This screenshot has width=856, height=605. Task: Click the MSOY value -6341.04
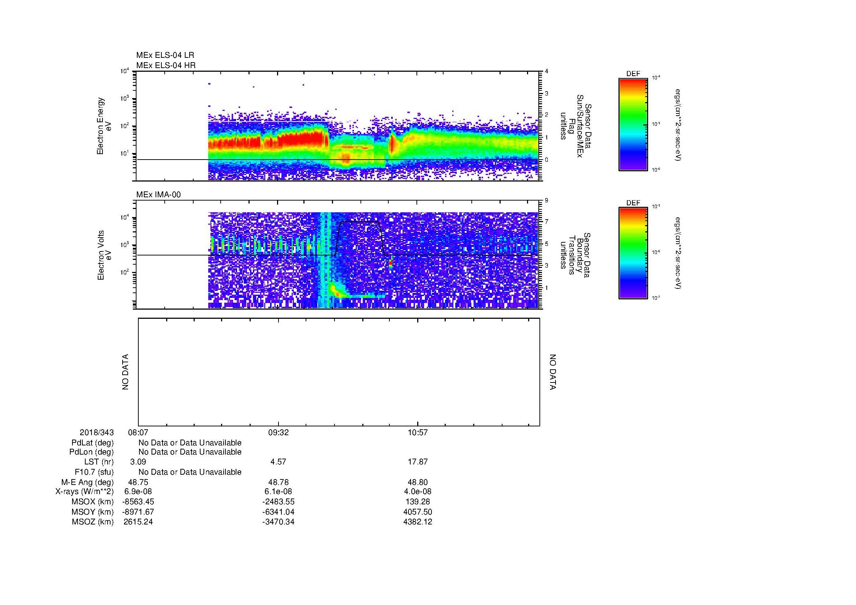coord(278,512)
